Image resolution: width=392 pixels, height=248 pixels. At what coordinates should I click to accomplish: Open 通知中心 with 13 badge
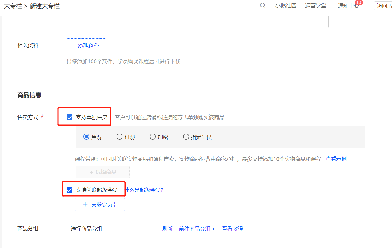point(348,6)
